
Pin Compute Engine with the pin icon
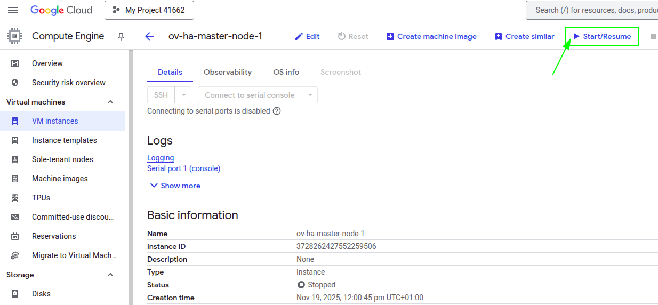pyautogui.click(x=121, y=36)
